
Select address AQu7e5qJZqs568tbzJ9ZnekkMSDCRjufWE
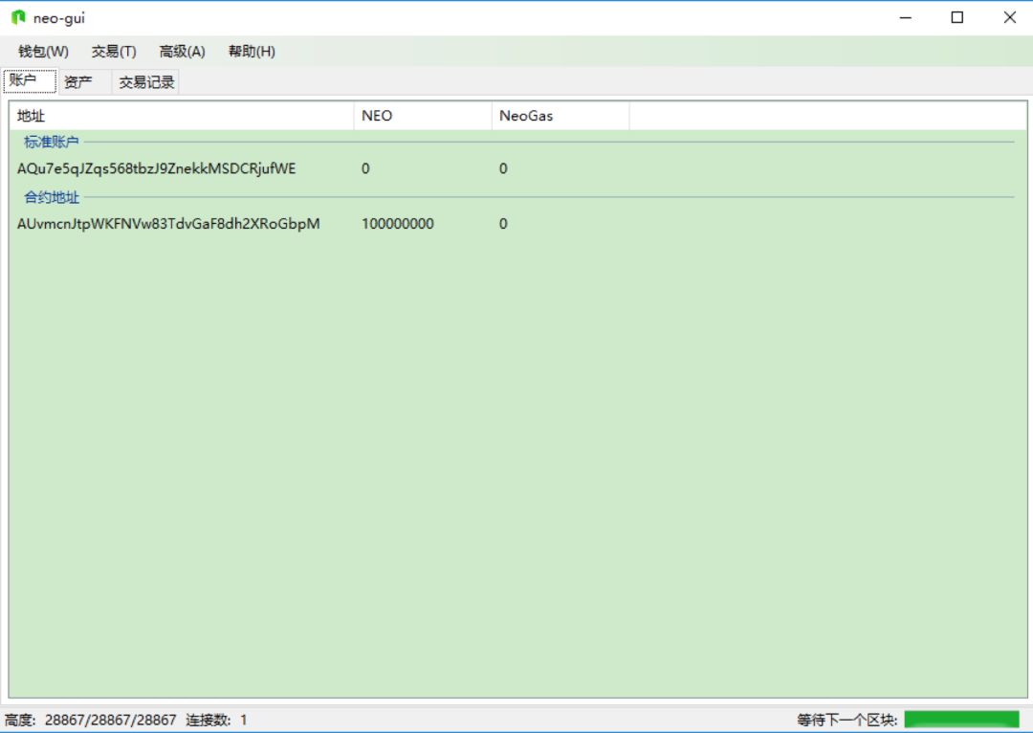click(x=157, y=168)
